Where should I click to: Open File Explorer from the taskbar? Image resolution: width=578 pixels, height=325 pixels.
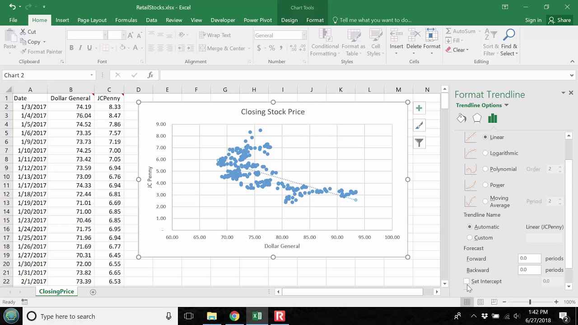click(x=212, y=316)
